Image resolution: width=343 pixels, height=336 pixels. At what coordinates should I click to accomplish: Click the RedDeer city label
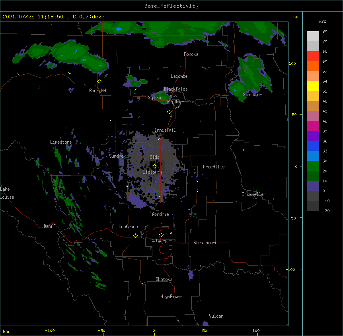click(x=175, y=102)
